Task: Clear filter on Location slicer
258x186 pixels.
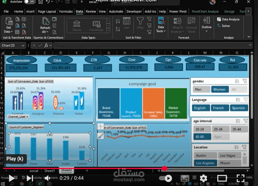Action: [244, 147]
